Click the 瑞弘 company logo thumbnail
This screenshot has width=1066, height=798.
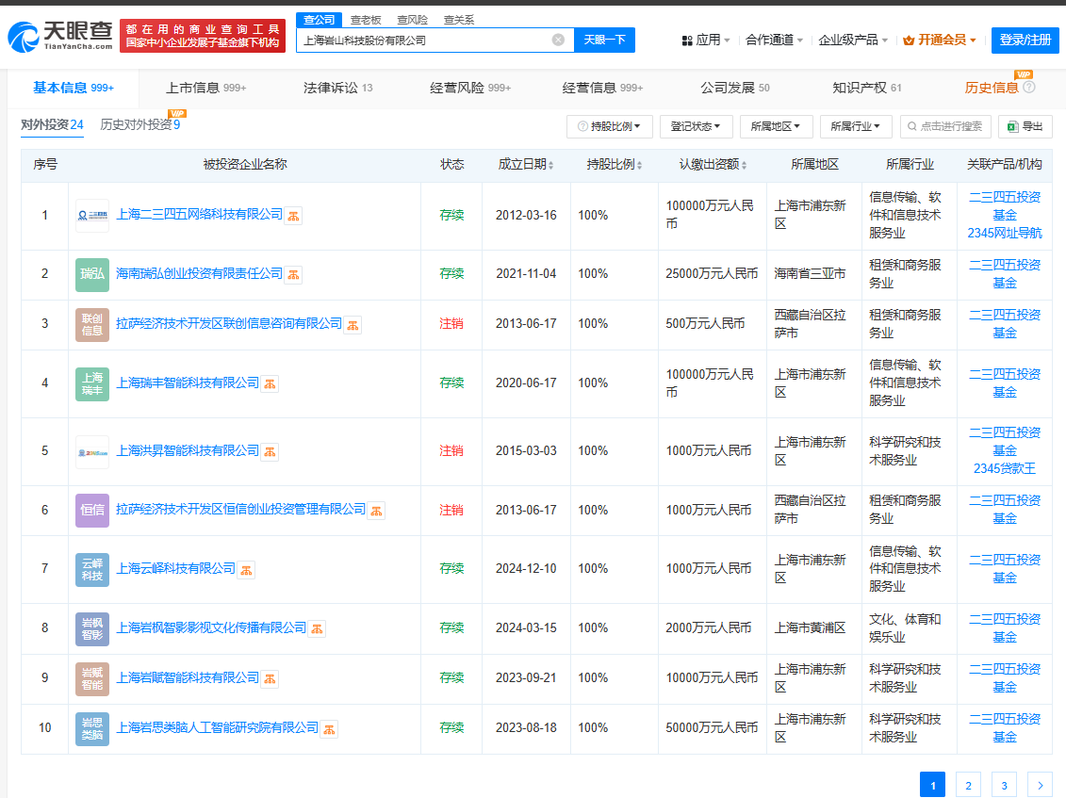pyautogui.click(x=92, y=274)
